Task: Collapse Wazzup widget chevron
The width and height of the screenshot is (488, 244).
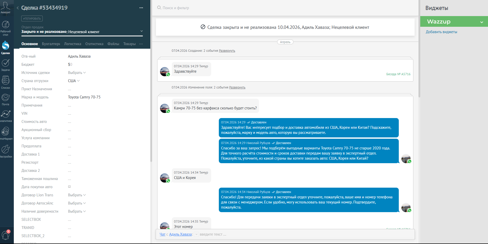Action: coord(482,22)
